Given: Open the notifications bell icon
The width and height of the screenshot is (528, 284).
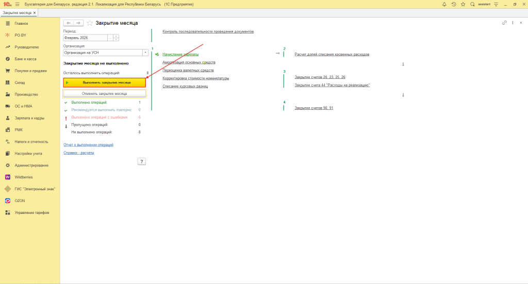Looking at the screenshot, I should pos(444,4).
